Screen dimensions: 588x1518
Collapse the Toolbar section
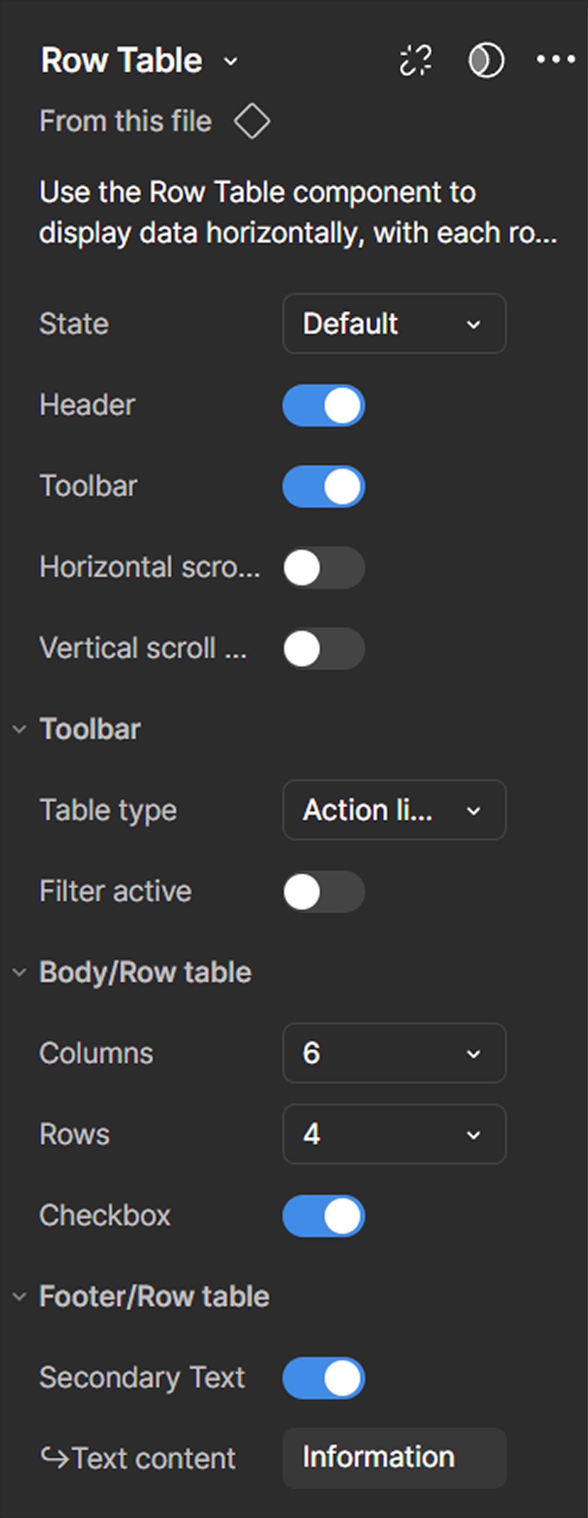point(20,729)
